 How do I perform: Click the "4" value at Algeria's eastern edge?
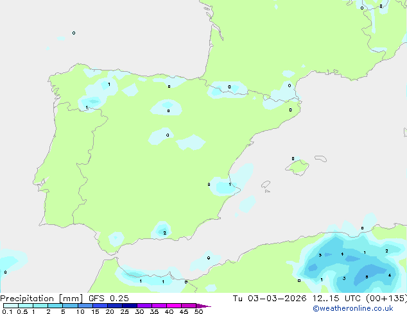[390, 276]
